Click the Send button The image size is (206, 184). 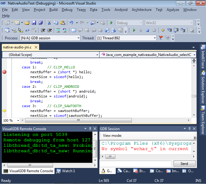184,163
